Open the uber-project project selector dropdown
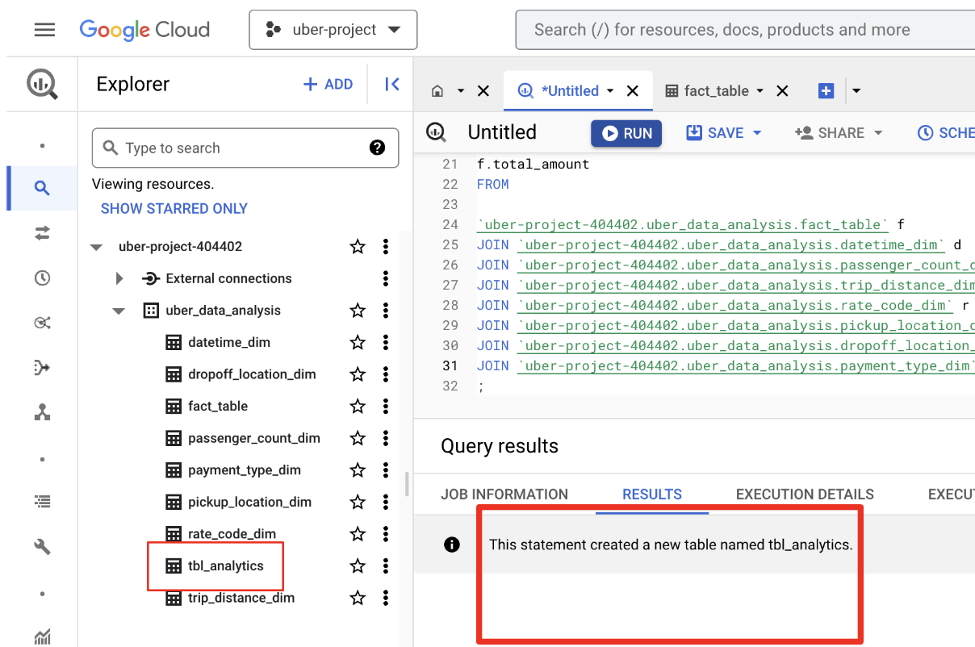This screenshot has height=647, width=975. (x=333, y=30)
